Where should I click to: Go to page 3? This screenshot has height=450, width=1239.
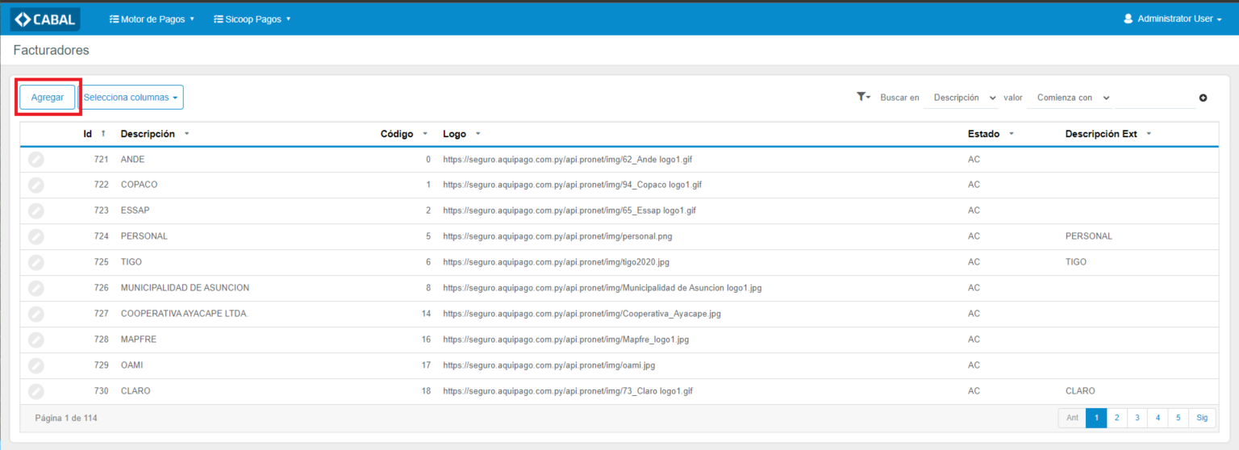click(x=1137, y=418)
